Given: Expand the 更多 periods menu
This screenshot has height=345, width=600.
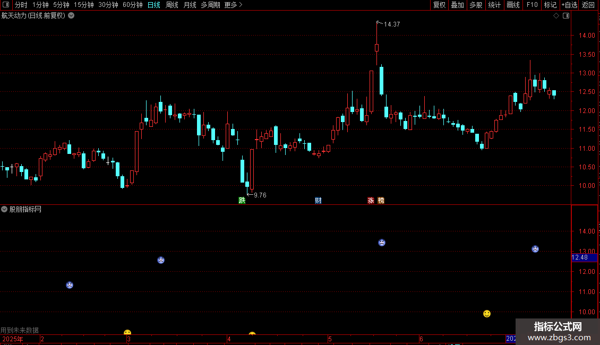Looking at the screenshot, I should point(233,5).
